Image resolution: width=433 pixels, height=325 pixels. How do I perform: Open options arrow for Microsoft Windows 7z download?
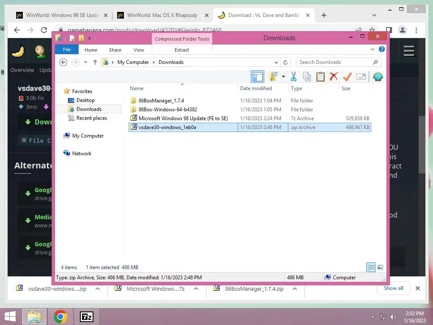[x=196, y=289]
